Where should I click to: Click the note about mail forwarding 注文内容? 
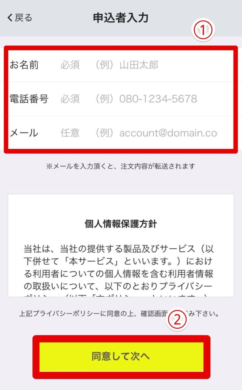click(x=121, y=166)
